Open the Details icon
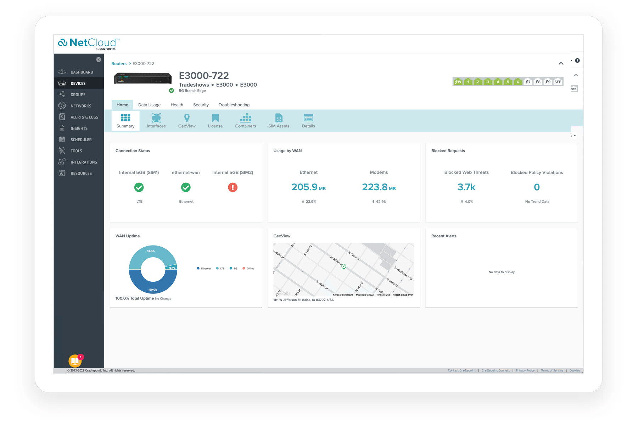This screenshot has width=638, height=424. pos(308,117)
